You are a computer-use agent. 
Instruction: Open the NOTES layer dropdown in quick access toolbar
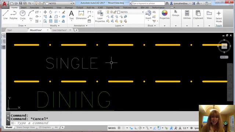pos(71,3)
